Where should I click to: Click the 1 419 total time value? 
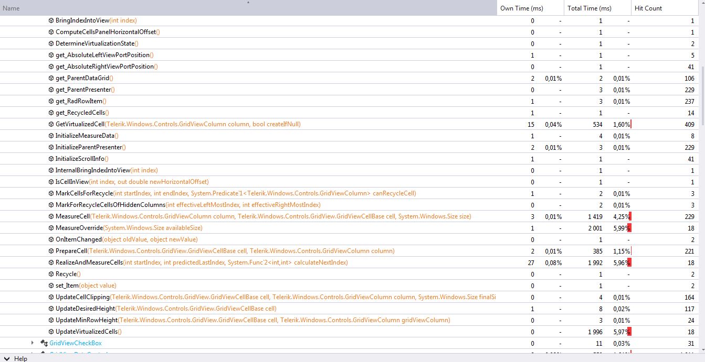(595, 216)
